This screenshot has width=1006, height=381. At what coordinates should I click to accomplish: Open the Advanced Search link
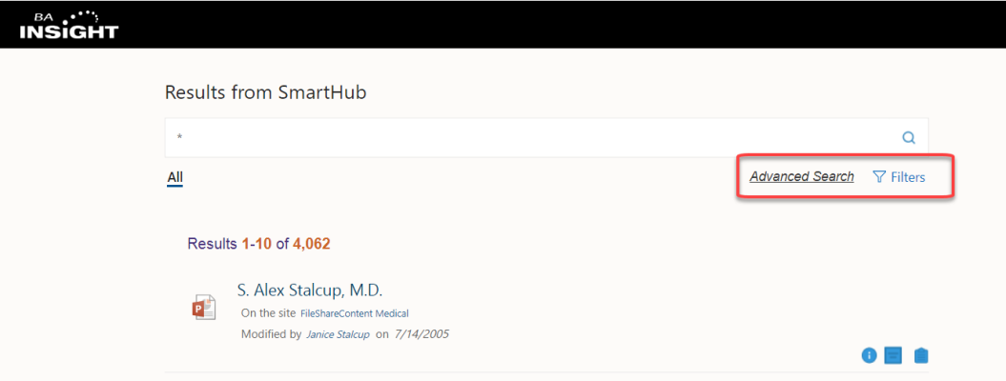801,177
